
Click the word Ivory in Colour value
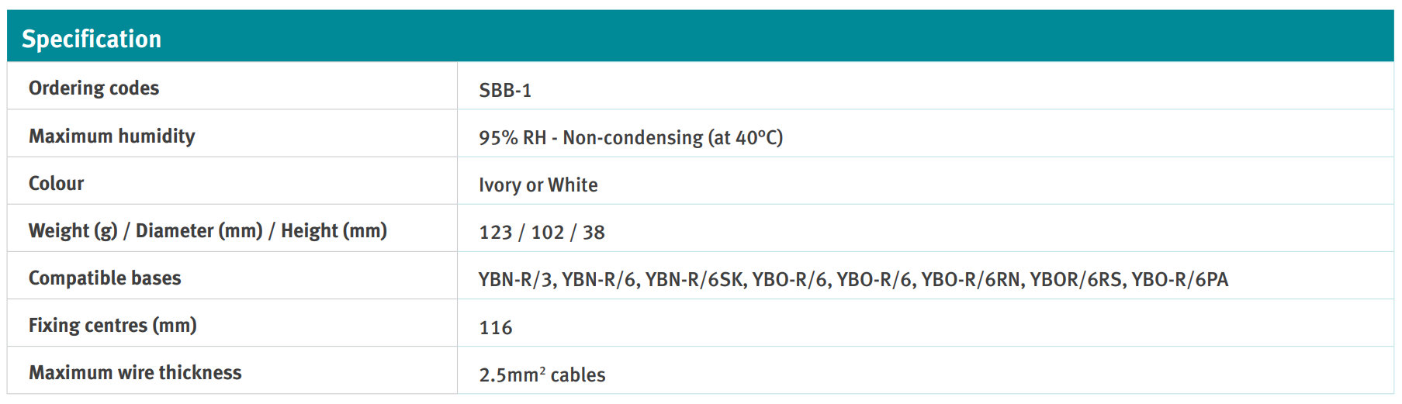pyautogui.click(x=500, y=185)
